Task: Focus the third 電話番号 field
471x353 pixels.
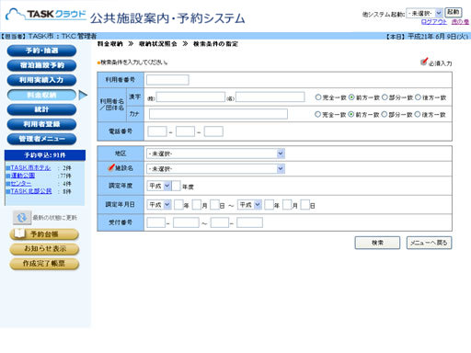Action: click(213, 131)
